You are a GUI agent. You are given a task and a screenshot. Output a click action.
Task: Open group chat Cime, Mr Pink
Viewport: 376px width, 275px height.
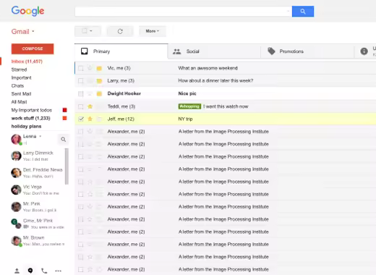click(38, 224)
